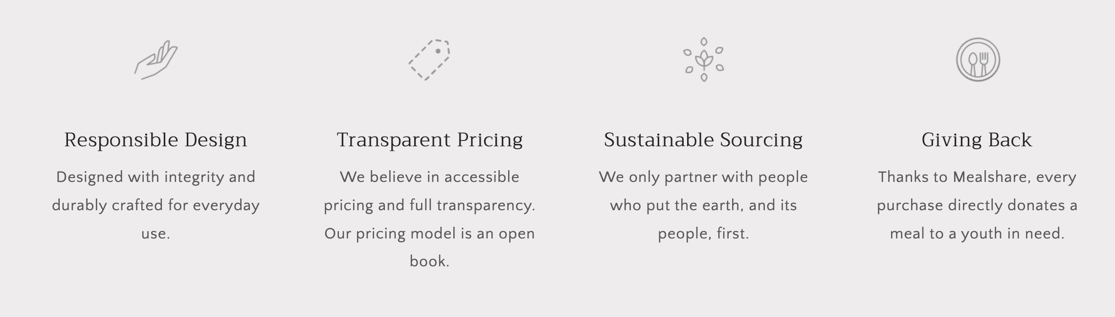Click the word "use." under Responsible Design
The width and height of the screenshot is (1115, 317).
[156, 234]
